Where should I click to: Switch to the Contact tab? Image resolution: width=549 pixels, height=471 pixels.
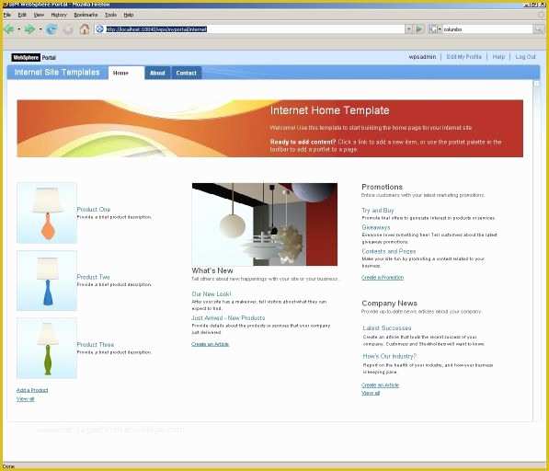187,73
